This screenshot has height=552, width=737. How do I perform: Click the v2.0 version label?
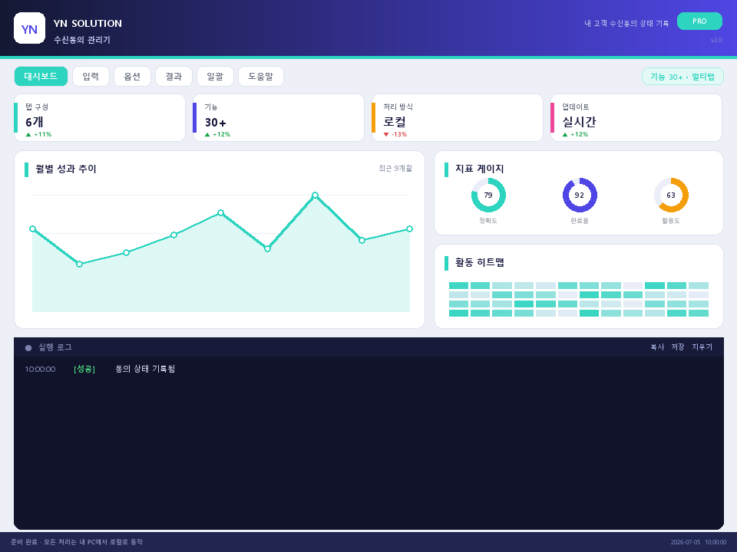coord(716,40)
